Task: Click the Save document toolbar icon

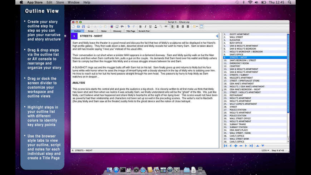Action: 83,26
